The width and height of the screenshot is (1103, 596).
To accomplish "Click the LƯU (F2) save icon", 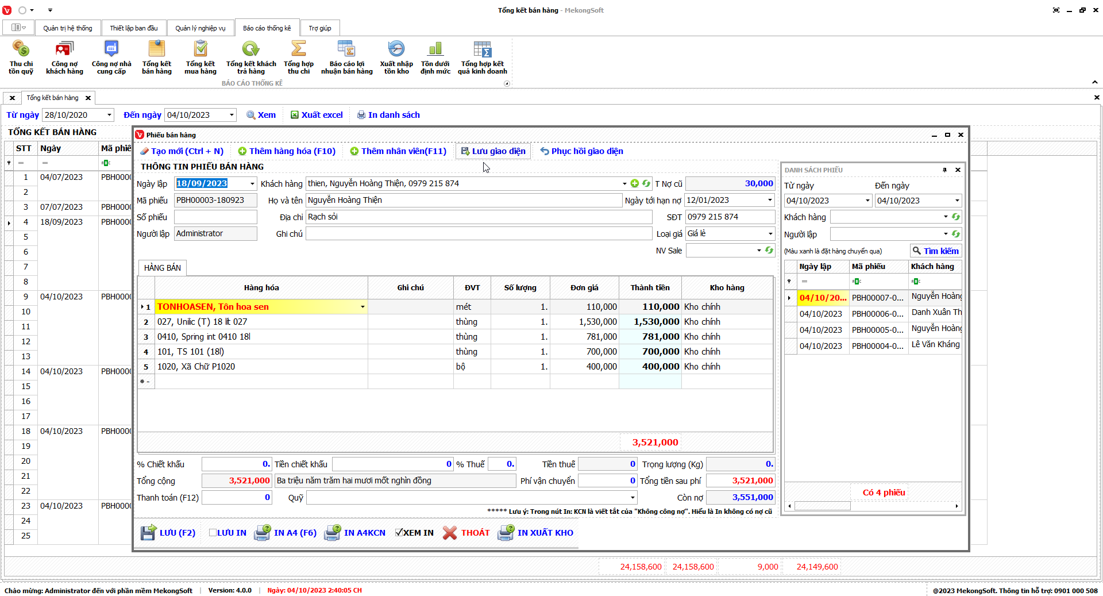I will coord(148,533).
